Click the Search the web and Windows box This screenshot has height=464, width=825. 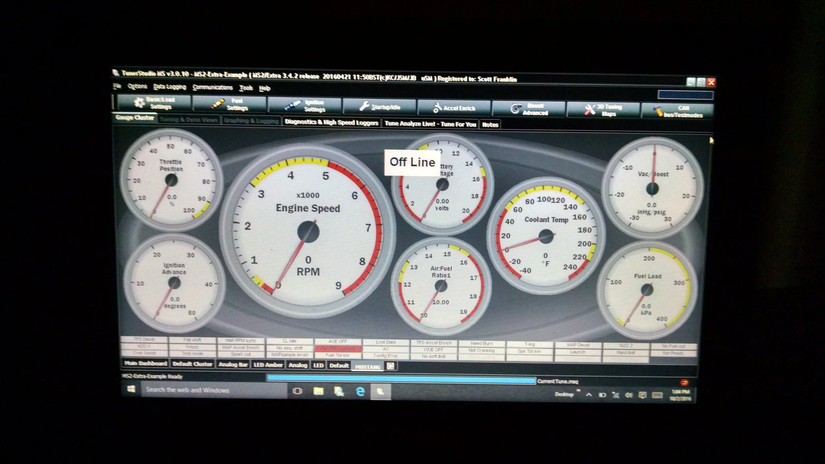click(214, 390)
